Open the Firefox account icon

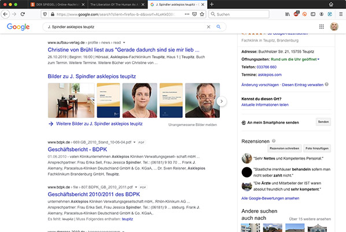click(322, 14)
